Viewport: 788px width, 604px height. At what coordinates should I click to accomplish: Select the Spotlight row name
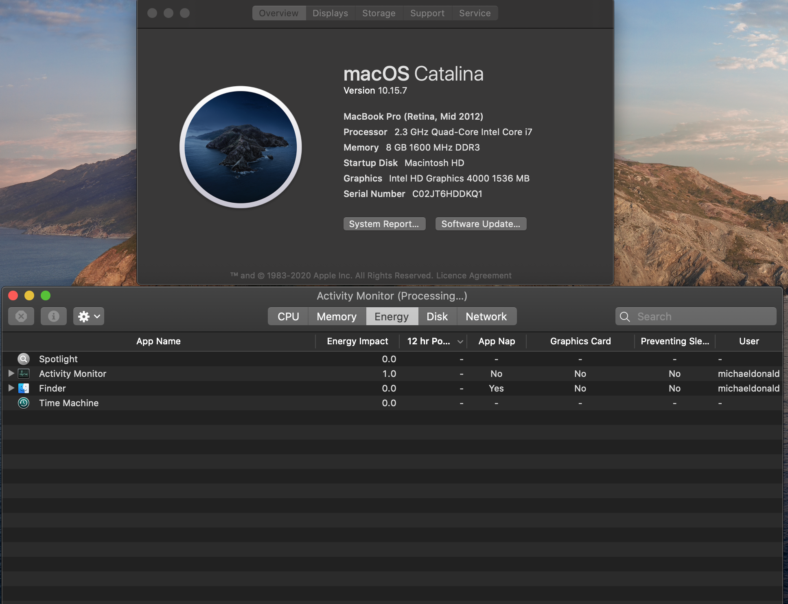[58, 359]
